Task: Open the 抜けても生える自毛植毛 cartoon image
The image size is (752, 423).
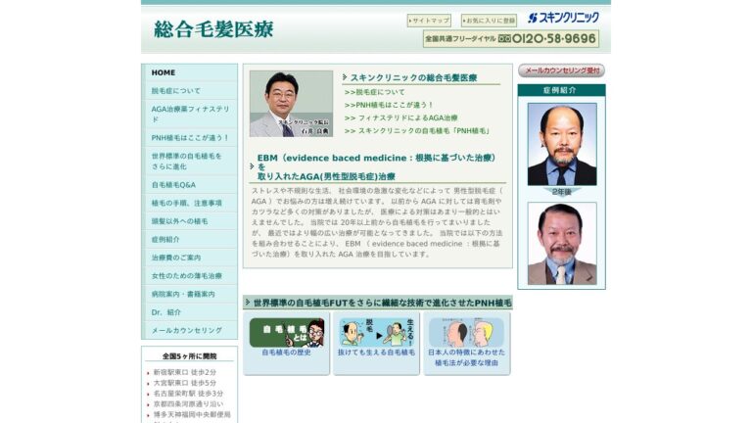Action: [x=376, y=333]
